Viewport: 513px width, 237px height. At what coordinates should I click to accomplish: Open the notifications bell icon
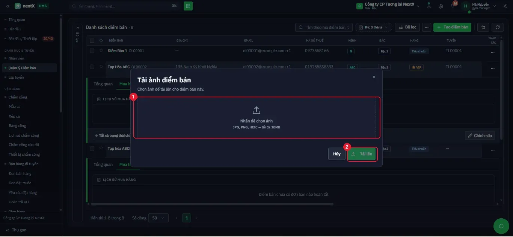click(453, 6)
